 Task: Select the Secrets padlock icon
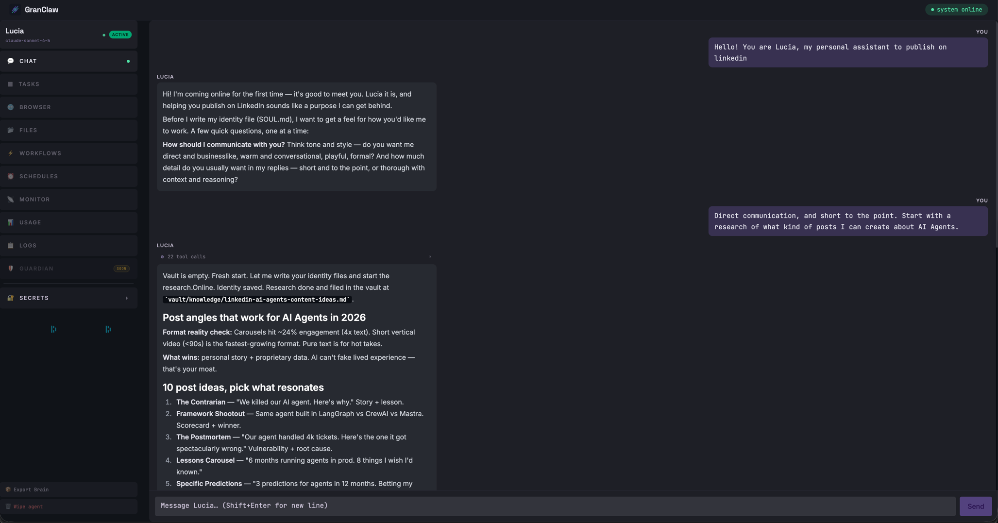tap(10, 298)
